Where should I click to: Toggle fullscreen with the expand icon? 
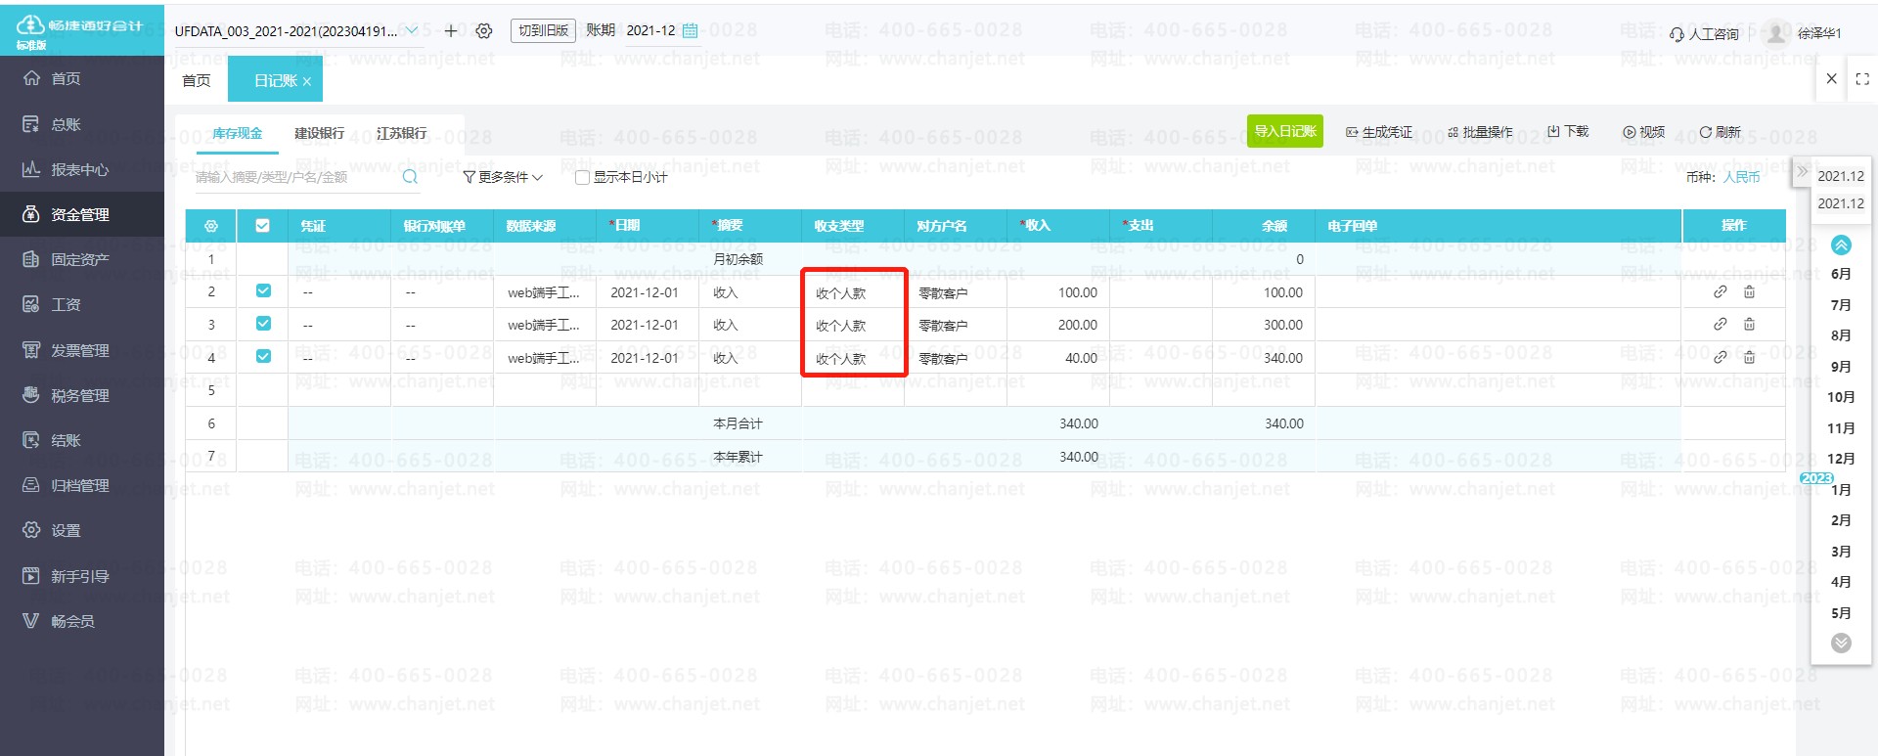(1862, 79)
